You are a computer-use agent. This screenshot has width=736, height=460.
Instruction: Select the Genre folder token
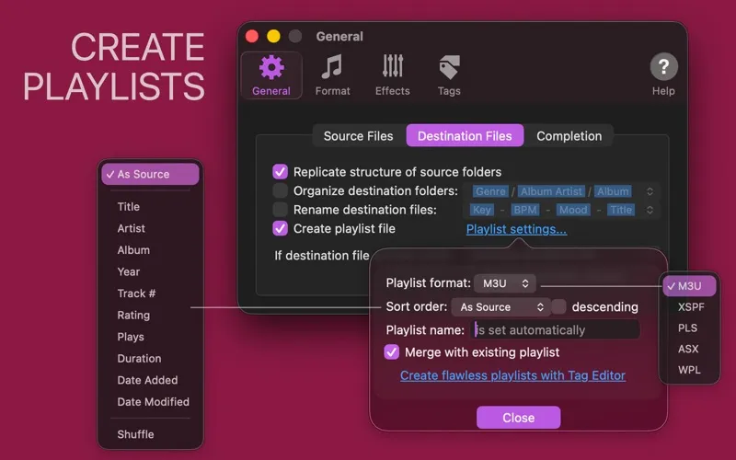(490, 191)
